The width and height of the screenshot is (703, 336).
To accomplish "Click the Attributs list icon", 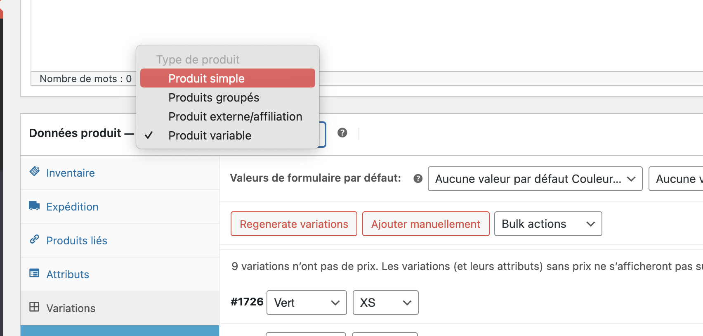I will coord(34,273).
